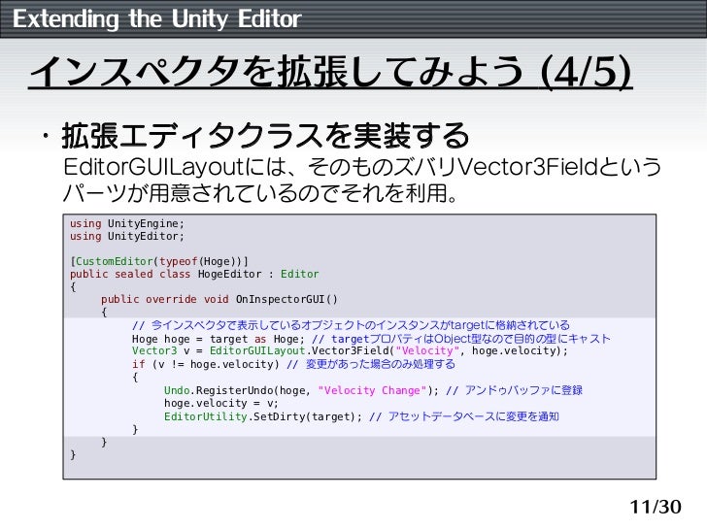Click the 'Extending the Unity Editor' header text
The height and width of the screenshot is (530, 707).
(157, 19)
